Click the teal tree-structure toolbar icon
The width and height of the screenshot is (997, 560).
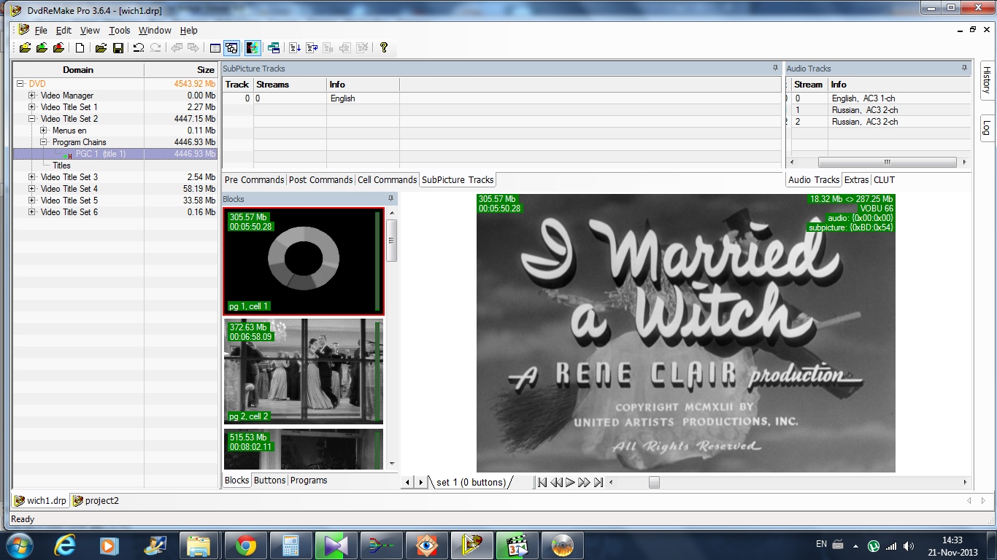[x=274, y=48]
